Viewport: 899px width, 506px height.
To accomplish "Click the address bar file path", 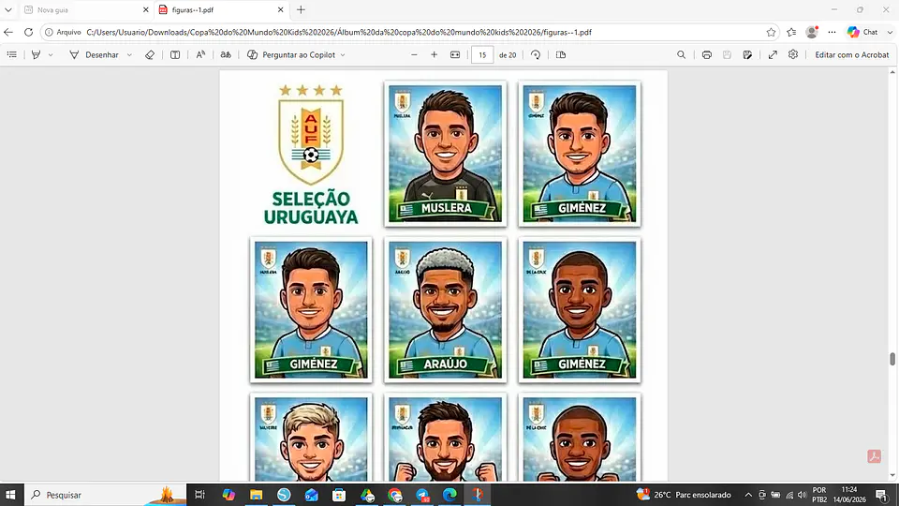I will pos(339,32).
